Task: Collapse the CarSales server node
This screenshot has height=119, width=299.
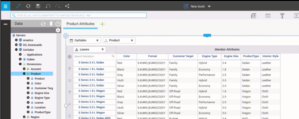Action: (16, 50)
